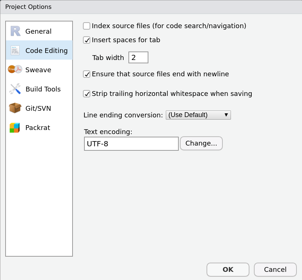Confirm project options with OK
The width and height of the screenshot is (302, 280).
coord(228,270)
